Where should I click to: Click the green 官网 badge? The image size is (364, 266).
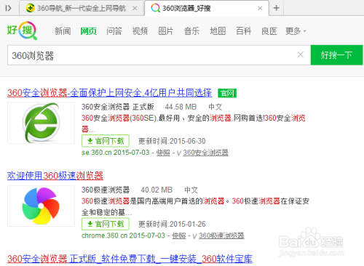coord(227,93)
